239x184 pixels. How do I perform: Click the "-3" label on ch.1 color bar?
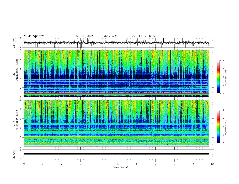(x=222, y=60)
